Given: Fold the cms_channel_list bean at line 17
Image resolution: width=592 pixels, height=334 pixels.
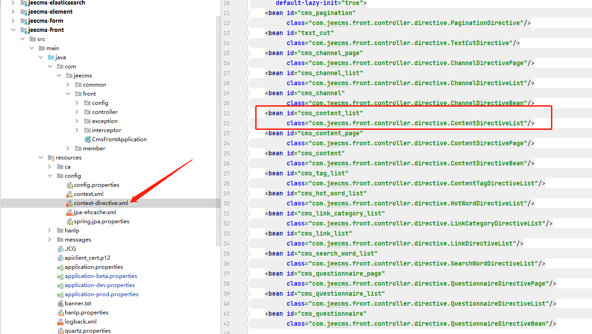Looking at the screenshot, I should (x=248, y=73).
